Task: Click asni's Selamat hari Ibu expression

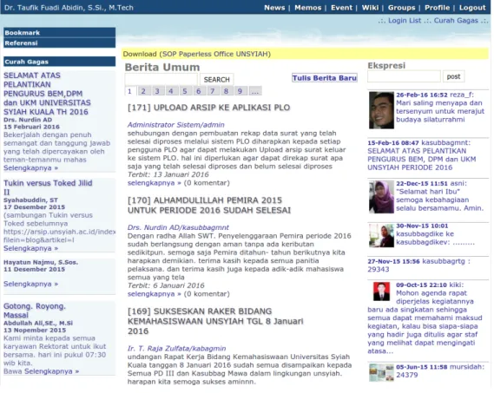Action: [x=439, y=200]
